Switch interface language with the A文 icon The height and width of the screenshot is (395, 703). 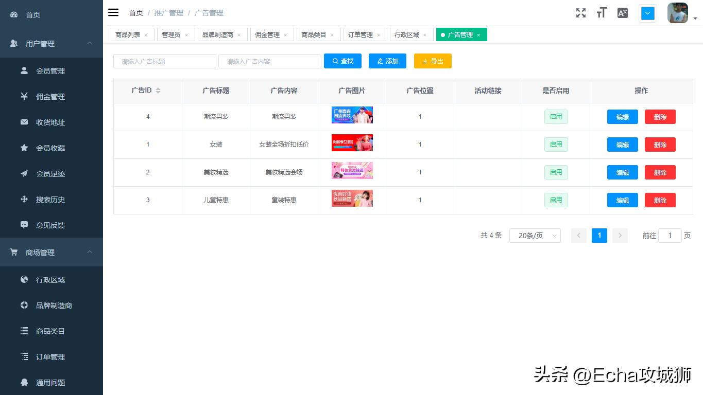tap(622, 13)
